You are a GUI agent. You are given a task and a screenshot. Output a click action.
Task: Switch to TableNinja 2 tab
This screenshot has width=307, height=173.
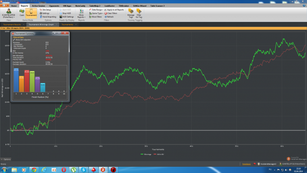pyautogui.click(x=95, y=6)
